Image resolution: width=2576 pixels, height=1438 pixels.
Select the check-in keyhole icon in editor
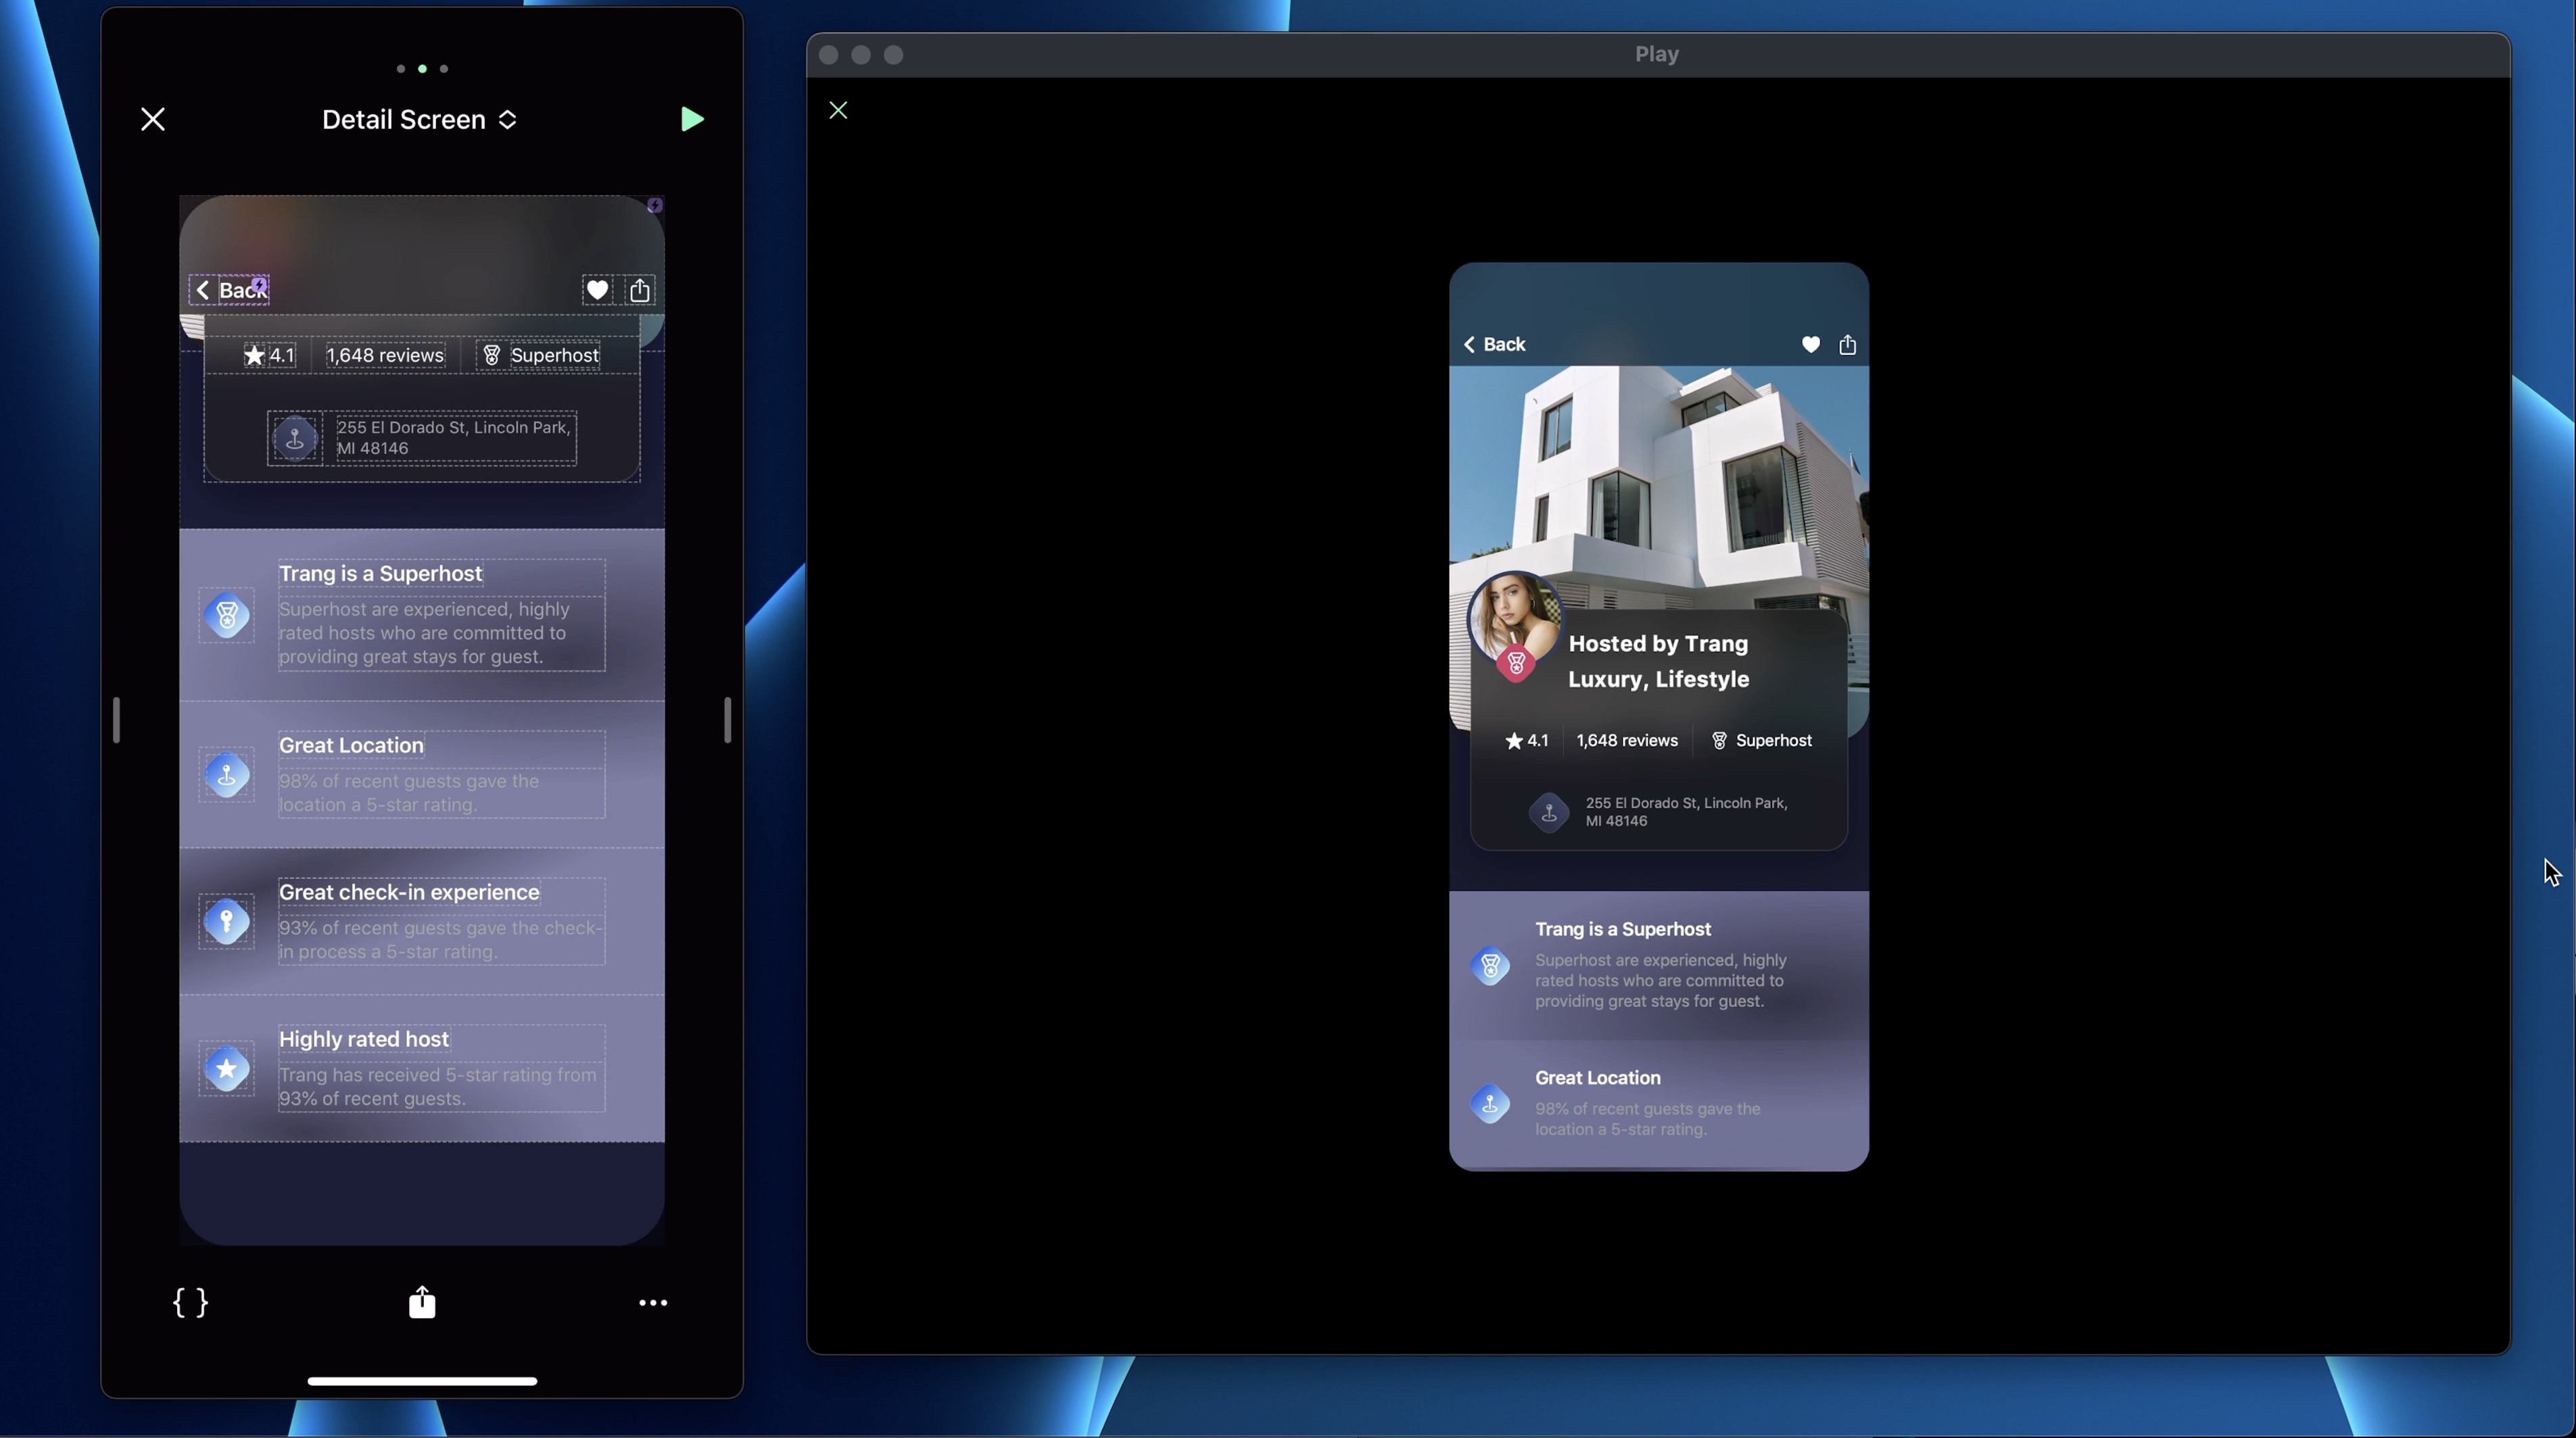[227, 921]
